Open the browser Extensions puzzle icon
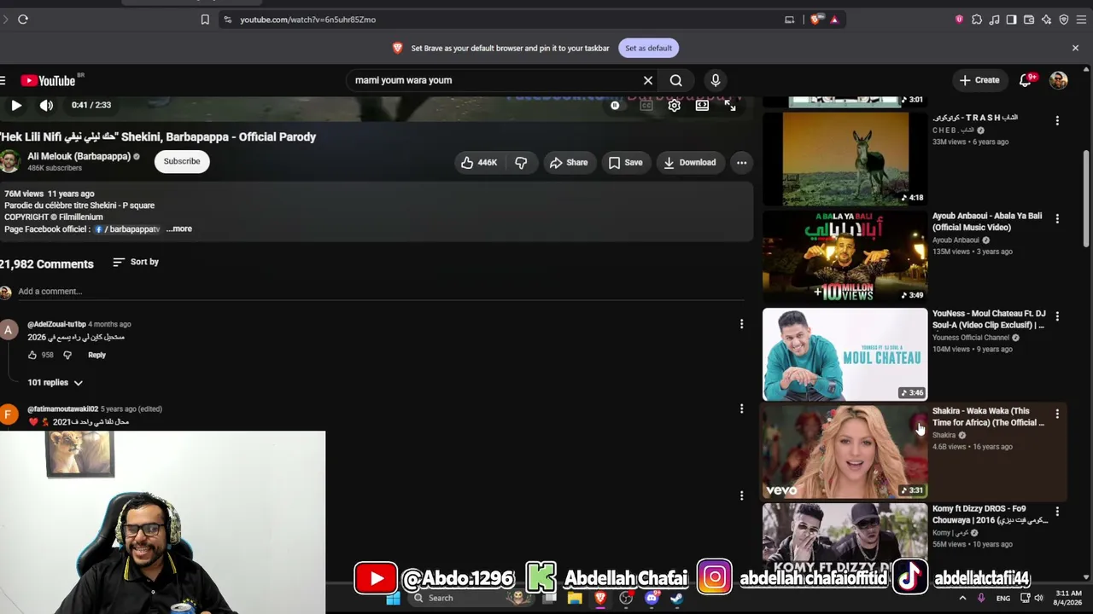1093x614 pixels. tap(977, 20)
